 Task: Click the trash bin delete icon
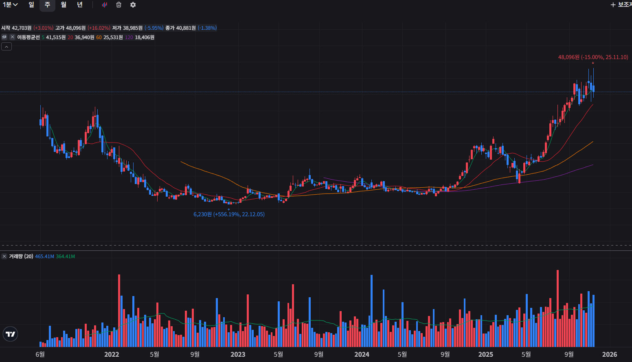(x=119, y=5)
